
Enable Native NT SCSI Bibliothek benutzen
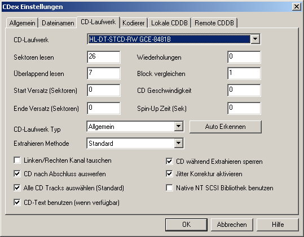point(169,188)
